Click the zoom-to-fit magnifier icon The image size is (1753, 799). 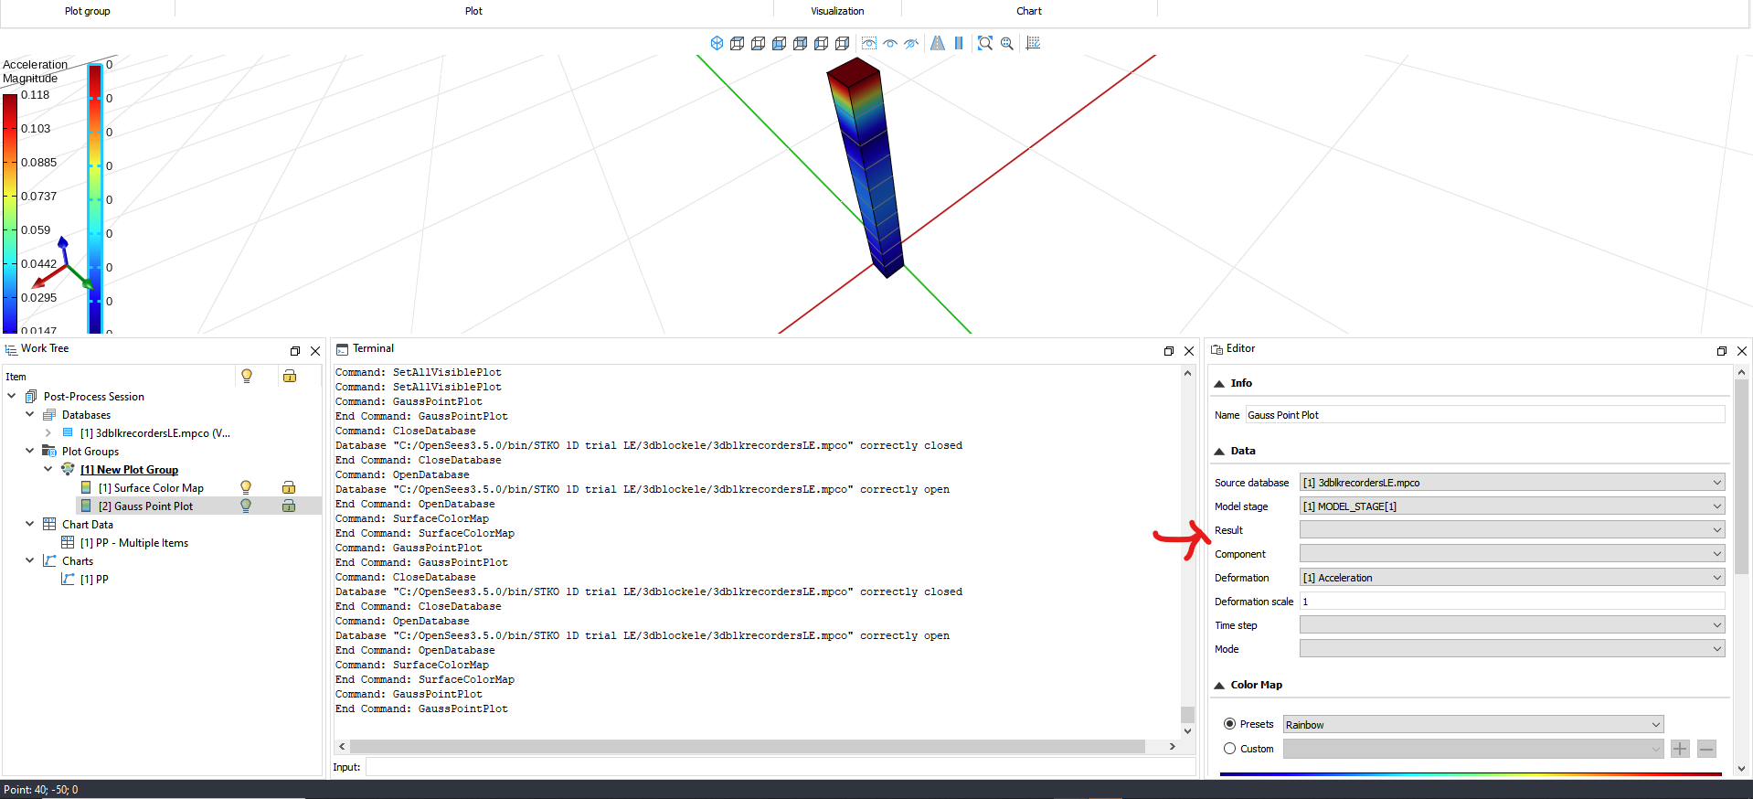click(x=985, y=43)
